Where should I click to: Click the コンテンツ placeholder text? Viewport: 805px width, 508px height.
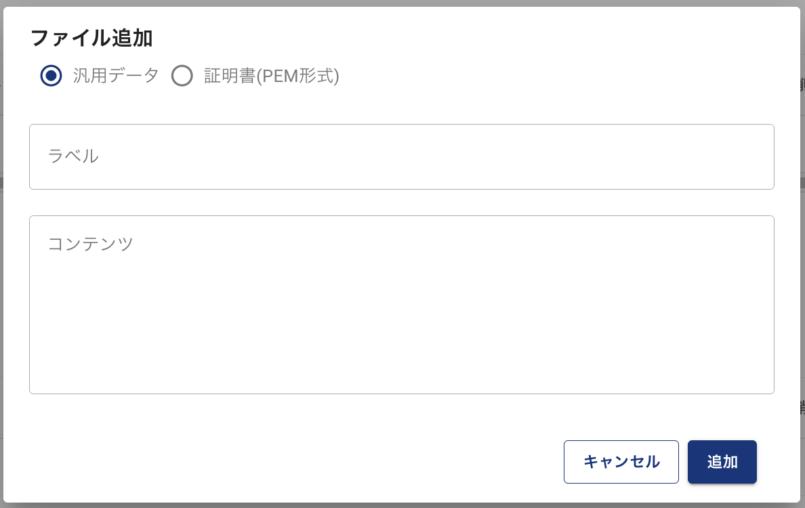tap(91, 243)
